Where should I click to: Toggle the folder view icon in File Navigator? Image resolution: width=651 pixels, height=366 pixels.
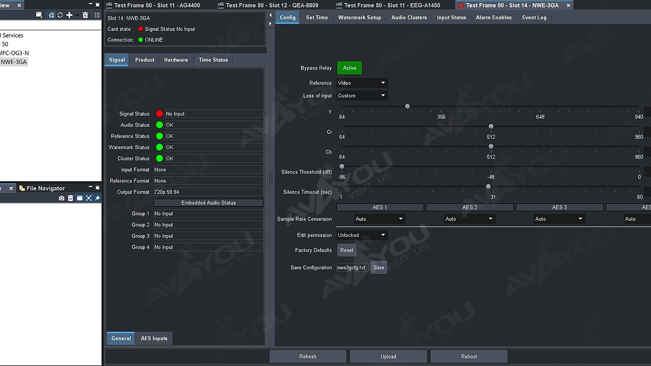point(80,198)
